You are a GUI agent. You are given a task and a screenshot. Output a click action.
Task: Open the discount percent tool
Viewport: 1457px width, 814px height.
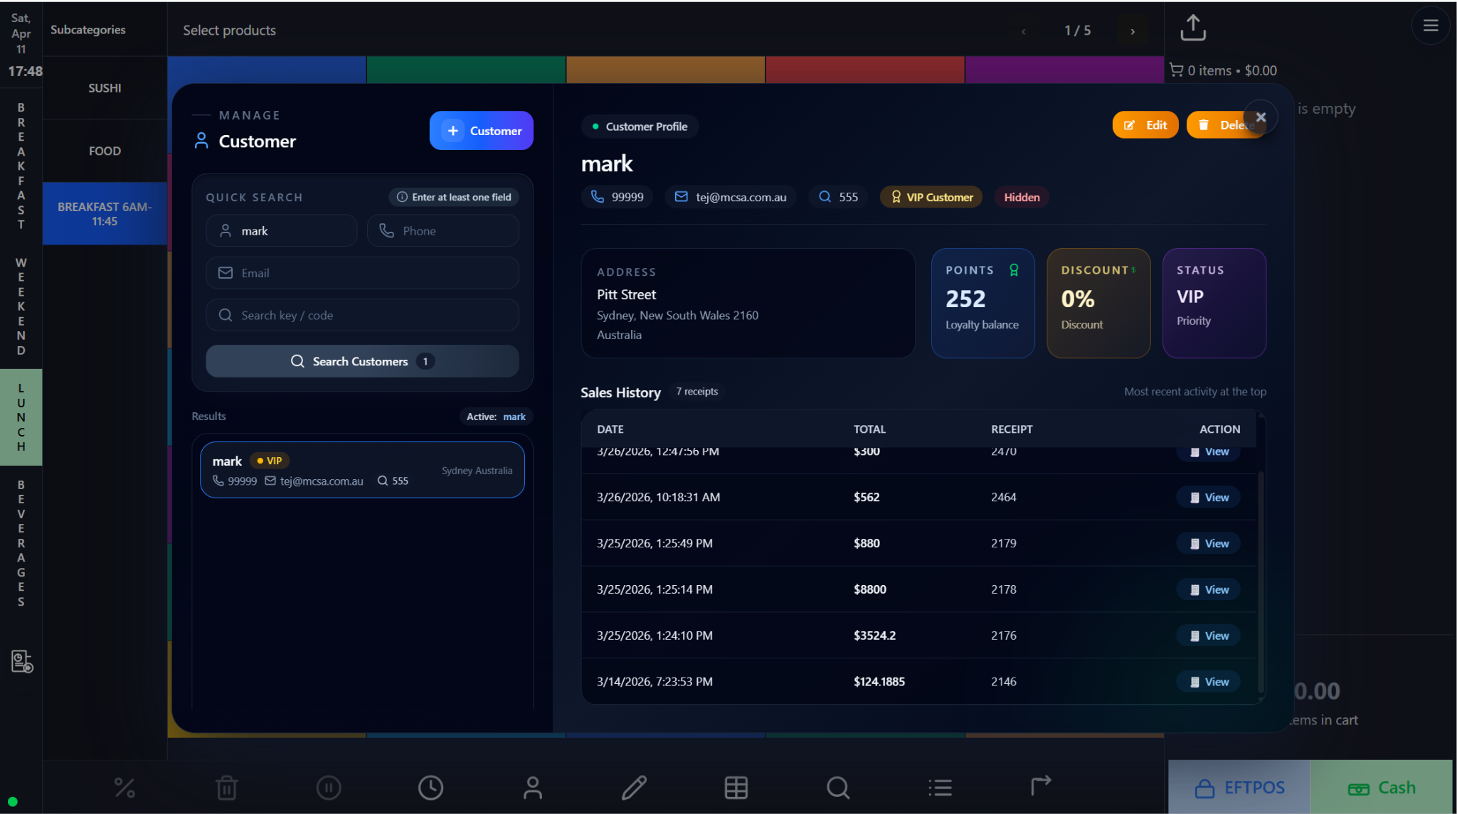[124, 787]
